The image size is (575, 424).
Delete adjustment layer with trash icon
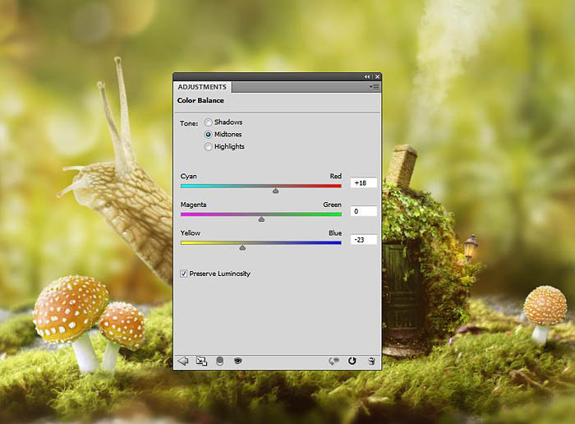[x=371, y=360]
